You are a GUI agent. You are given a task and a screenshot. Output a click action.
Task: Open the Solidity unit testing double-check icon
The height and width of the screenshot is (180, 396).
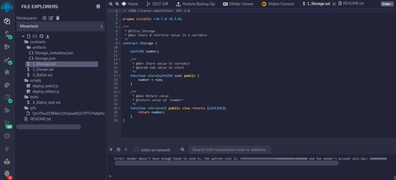[x=7, y=85]
